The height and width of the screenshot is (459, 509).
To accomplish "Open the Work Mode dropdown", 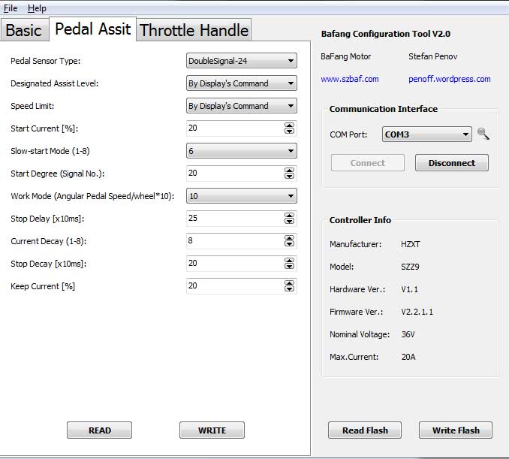I will (x=241, y=196).
